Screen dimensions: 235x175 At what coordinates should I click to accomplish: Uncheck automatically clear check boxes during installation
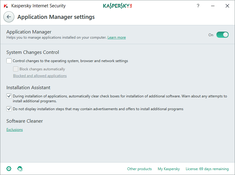click(x=9, y=96)
